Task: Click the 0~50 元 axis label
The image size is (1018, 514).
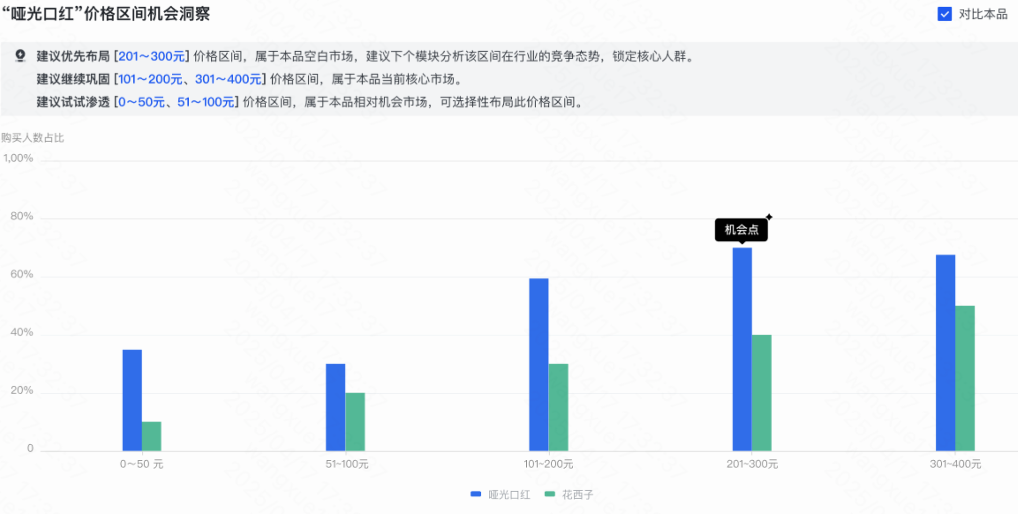Action: (141, 464)
